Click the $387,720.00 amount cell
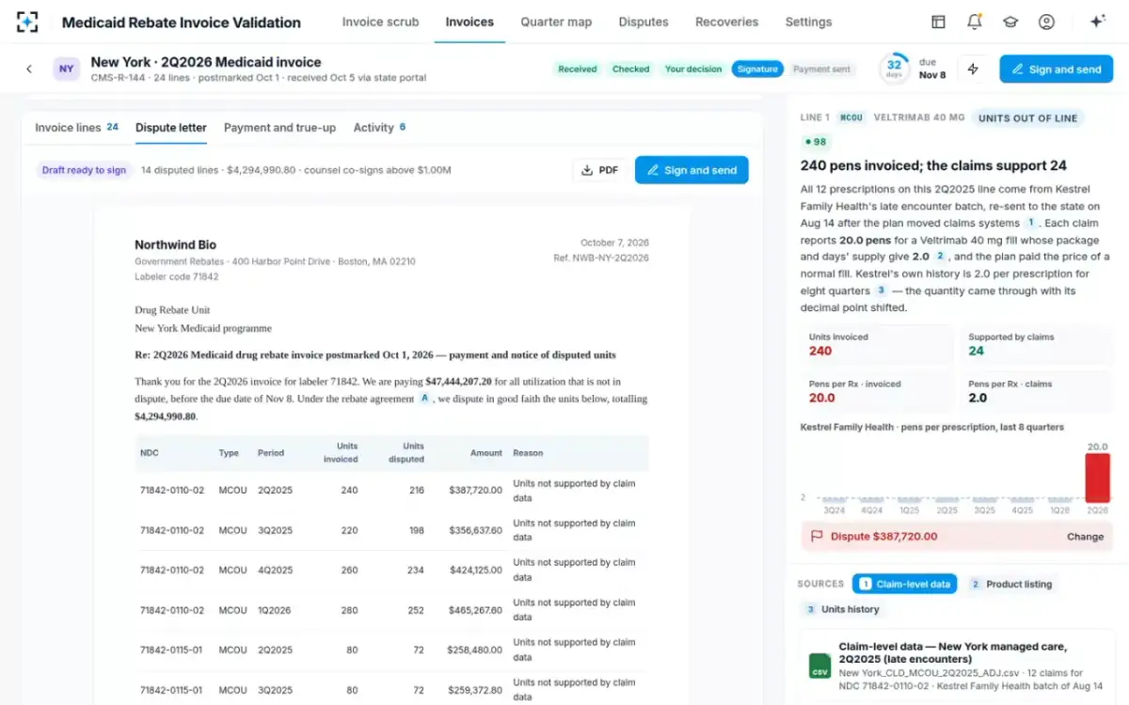The width and height of the screenshot is (1129, 705). [x=475, y=491]
